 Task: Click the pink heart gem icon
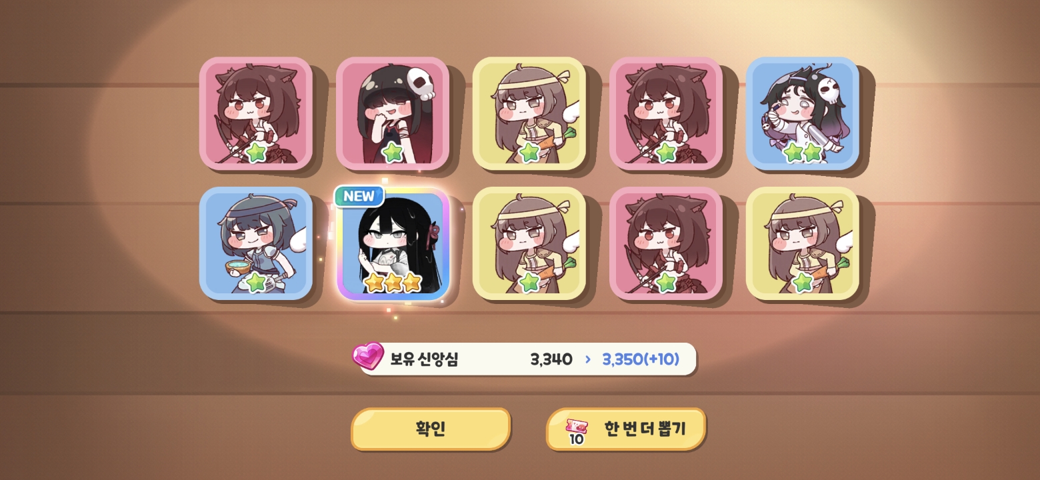(368, 356)
